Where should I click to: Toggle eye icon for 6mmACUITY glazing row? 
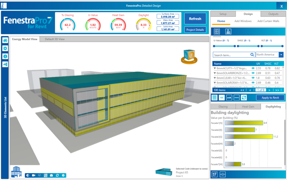(253, 68)
